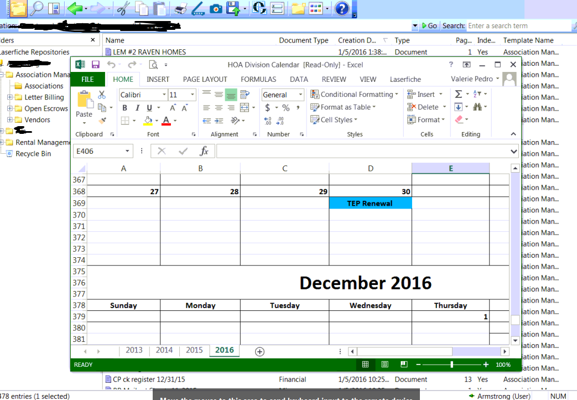Expand the formula bar chevron
577x400 pixels.
(514, 152)
